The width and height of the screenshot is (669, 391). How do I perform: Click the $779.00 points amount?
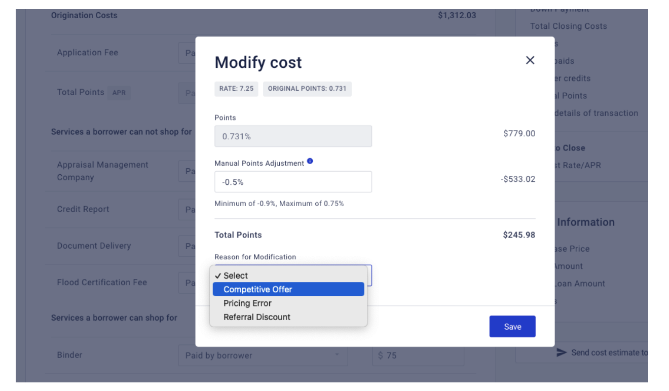519,134
